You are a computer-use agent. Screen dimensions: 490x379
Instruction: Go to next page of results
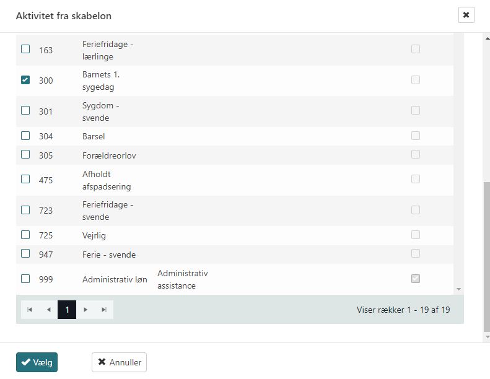point(85,310)
